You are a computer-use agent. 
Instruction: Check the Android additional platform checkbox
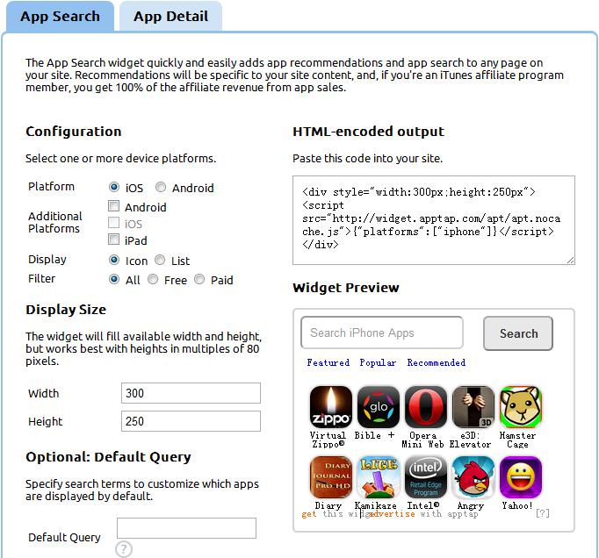(x=113, y=206)
